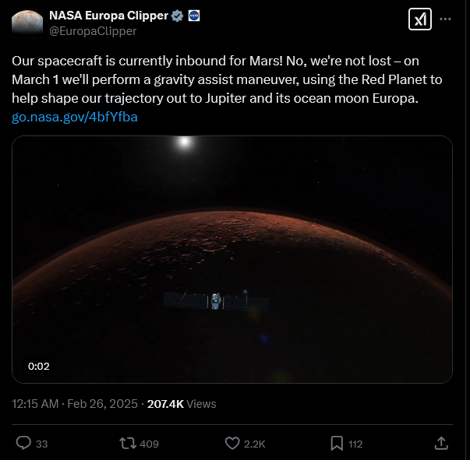
Task: Click the blue verified checkmark badge
Action: click(177, 16)
